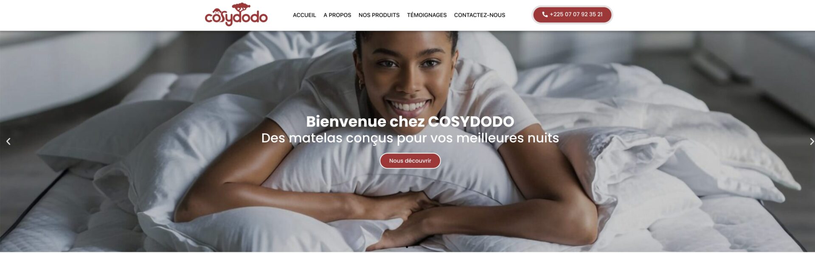Show the previous slide with the left chevron
This screenshot has height=253, width=815.
(8, 141)
